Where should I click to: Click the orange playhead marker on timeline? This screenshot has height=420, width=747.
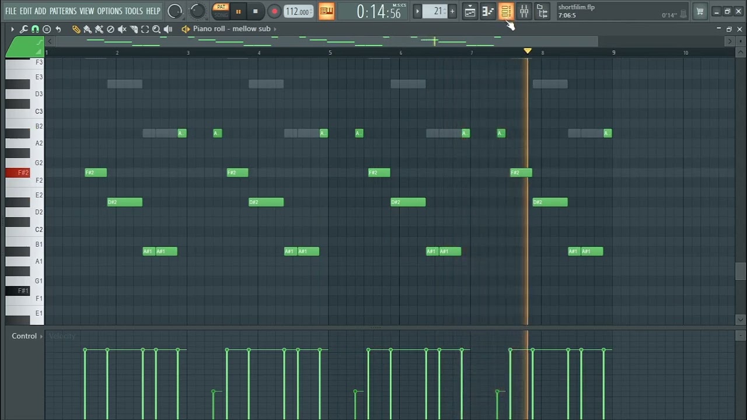point(528,51)
